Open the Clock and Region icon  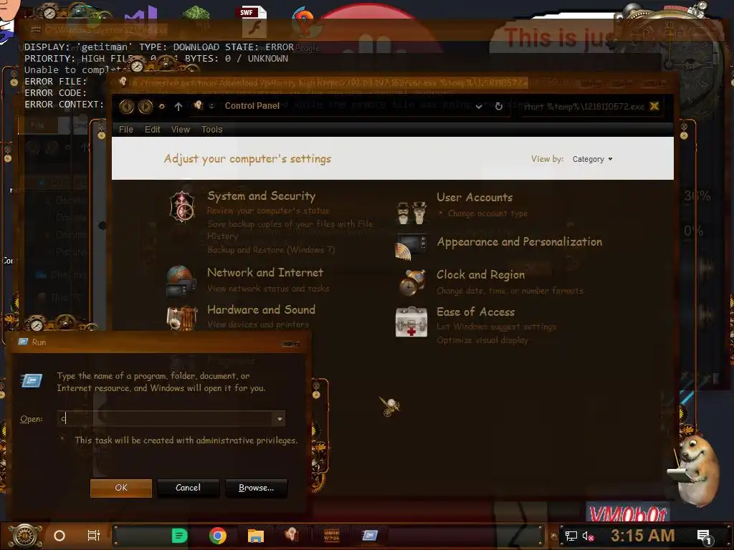click(412, 282)
